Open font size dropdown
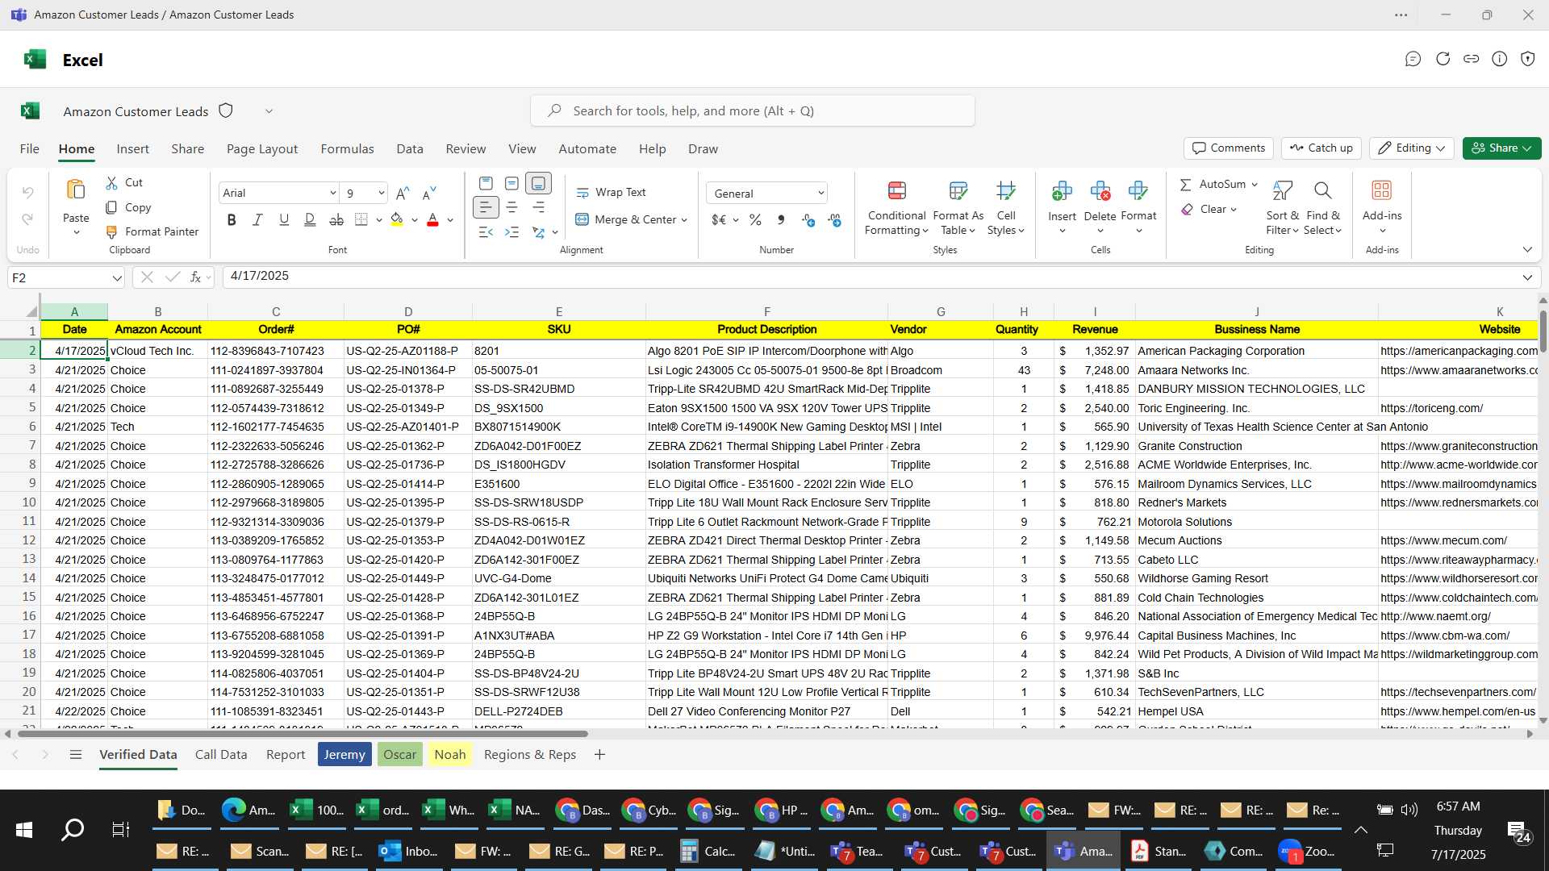 point(381,194)
